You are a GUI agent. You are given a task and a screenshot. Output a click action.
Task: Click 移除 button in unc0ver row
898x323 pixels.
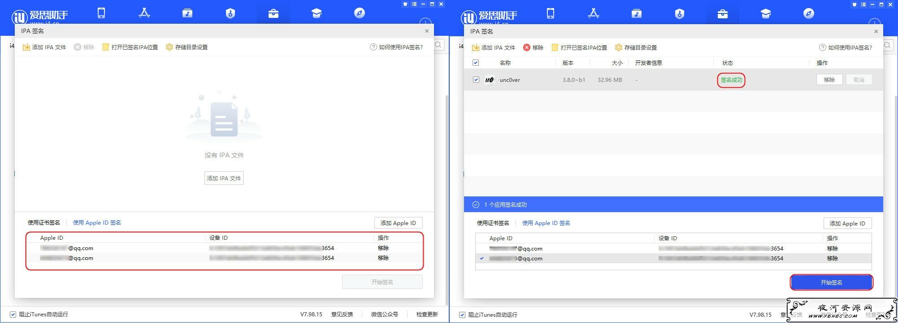click(x=829, y=80)
